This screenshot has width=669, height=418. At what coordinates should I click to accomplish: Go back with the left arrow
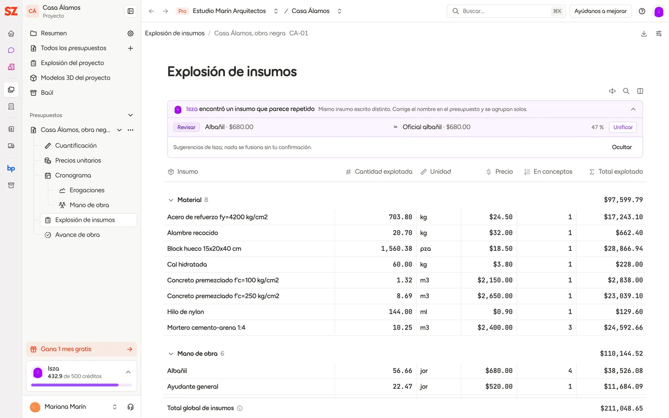(x=151, y=11)
